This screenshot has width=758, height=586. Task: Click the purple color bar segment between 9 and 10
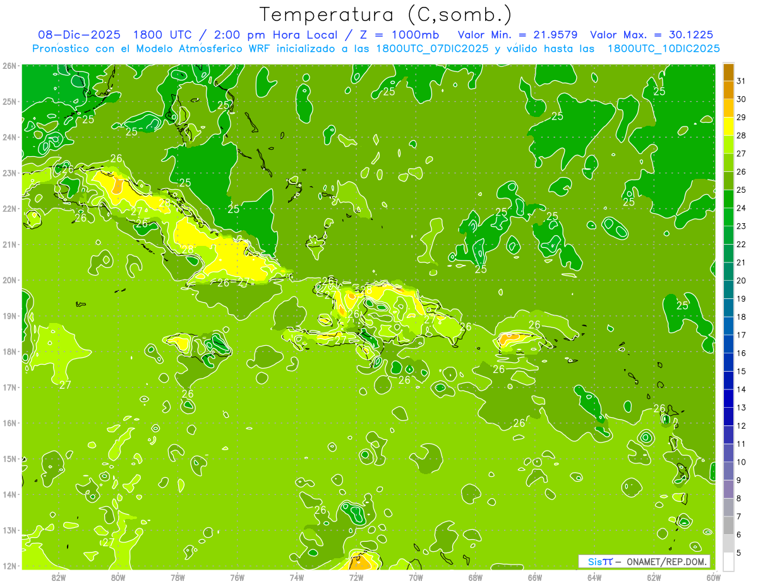(x=728, y=471)
